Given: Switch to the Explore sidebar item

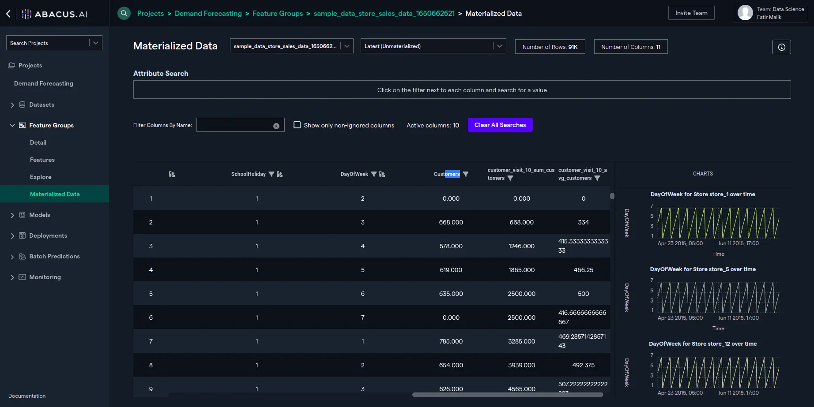Looking at the screenshot, I should coord(41,177).
